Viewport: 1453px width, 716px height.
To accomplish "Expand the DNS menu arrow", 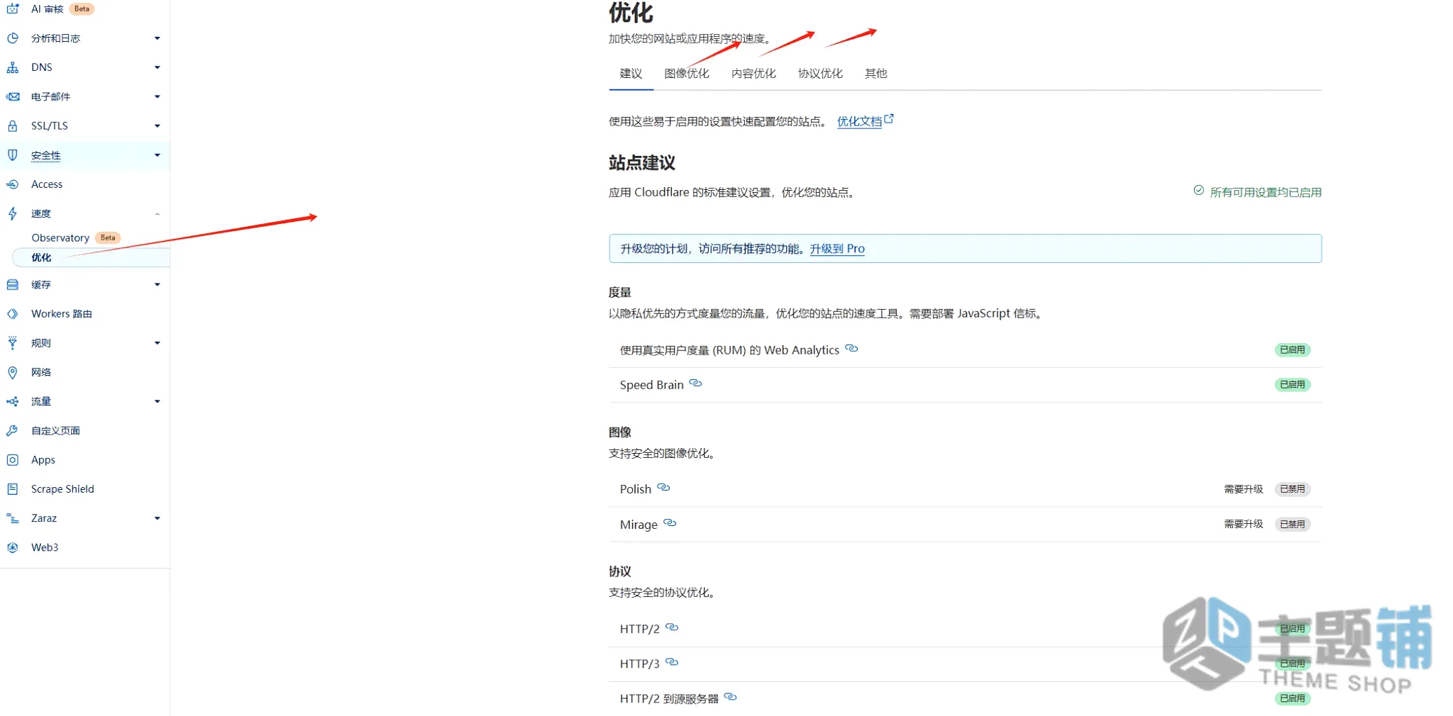I will click(x=158, y=67).
